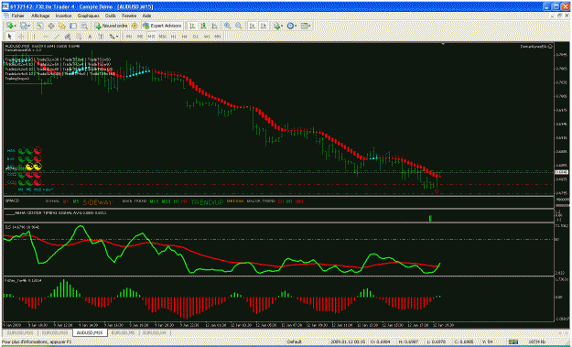Image resolution: width=572 pixels, height=347 pixels.
Task: Open the Fichier menu
Action: 17,16
